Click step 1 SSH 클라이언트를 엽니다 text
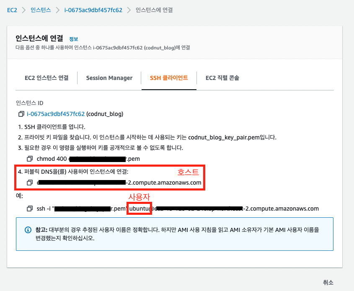The image size is (354, 291). coord(52,127)
